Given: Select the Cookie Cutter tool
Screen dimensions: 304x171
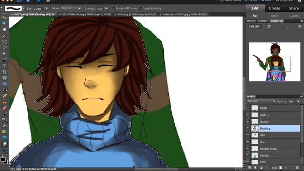Looking at the screenshot, I should point(4,78).
